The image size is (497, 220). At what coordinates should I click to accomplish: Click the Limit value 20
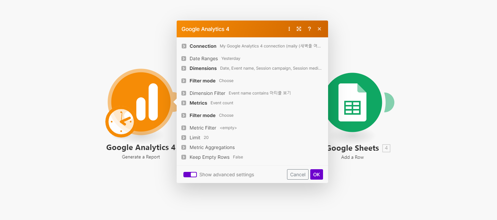click(x=206, y=138)
